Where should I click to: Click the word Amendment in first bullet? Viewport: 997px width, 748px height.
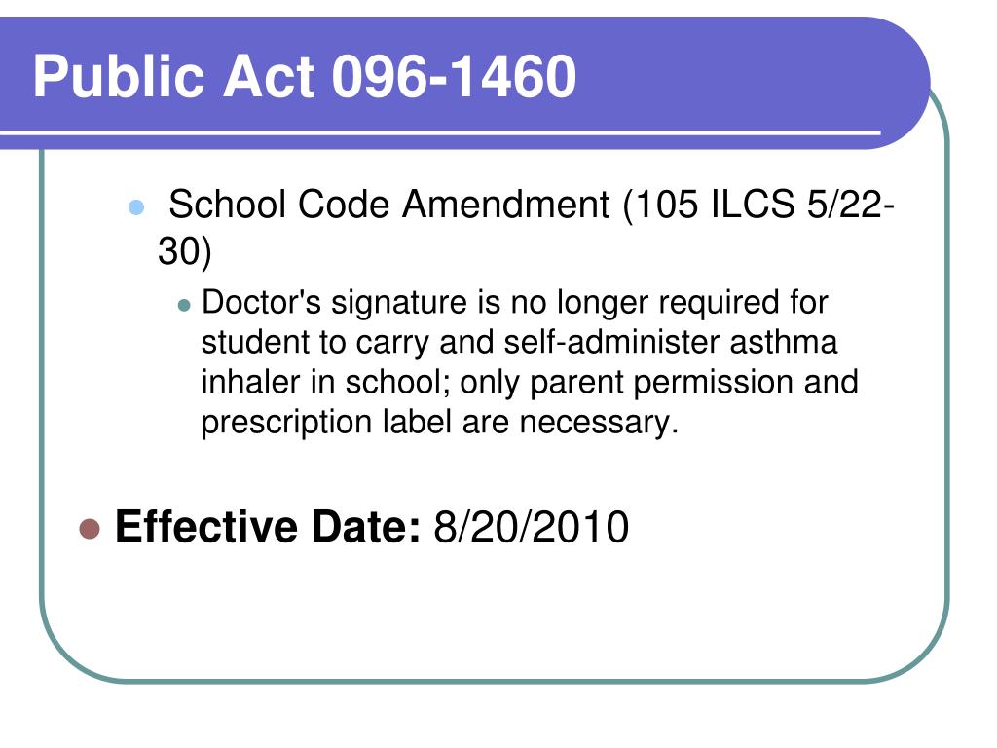506,205
